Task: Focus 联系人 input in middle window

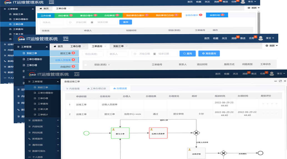Action: tap(118, 54)
